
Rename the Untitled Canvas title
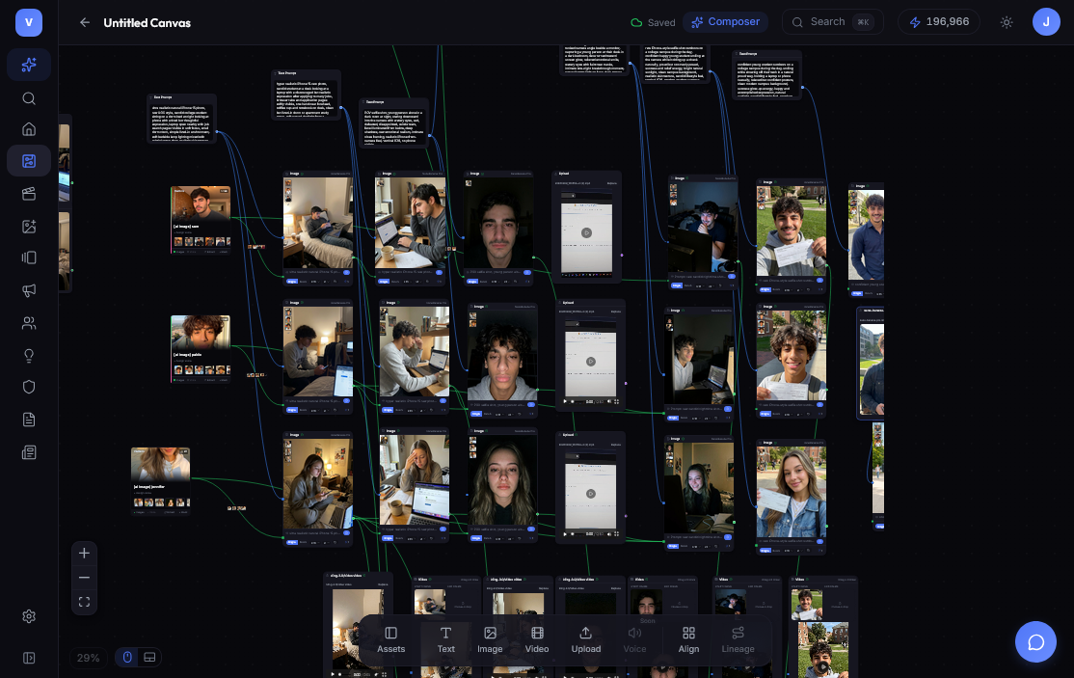click(148, 22)
